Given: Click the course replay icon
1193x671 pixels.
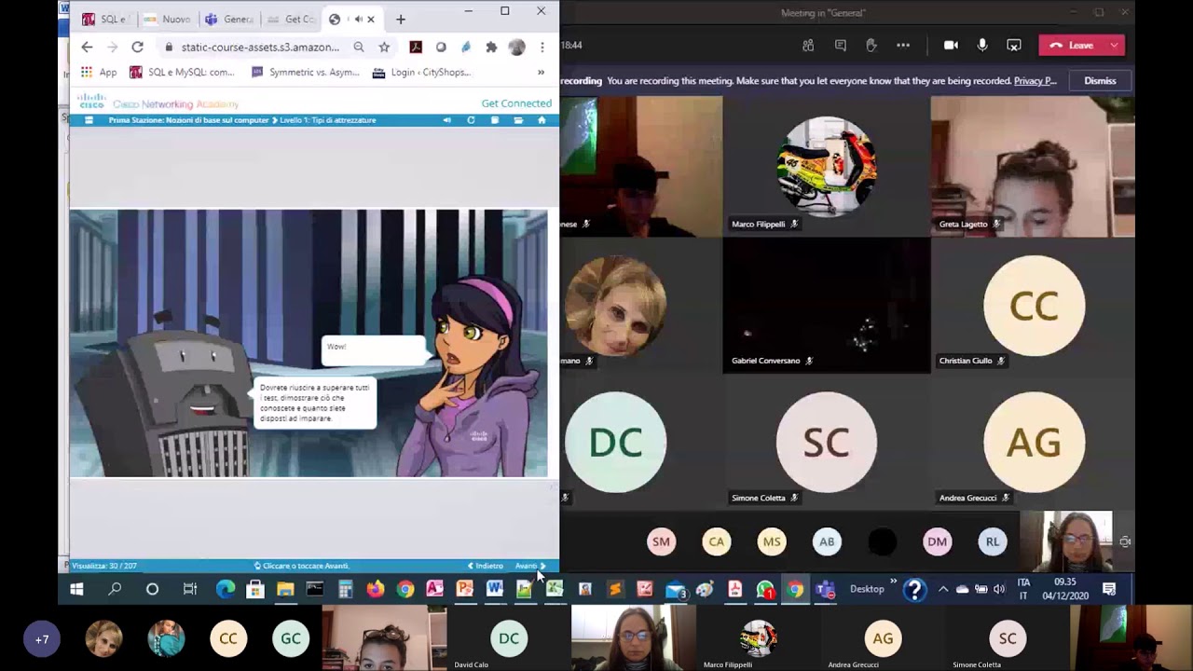Looking at the screenshot, I should [x=471, y=120].
